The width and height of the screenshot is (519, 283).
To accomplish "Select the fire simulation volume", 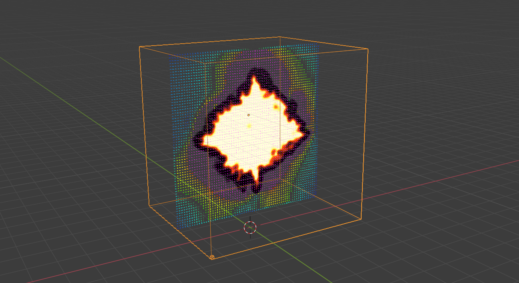I will point(248,132).
